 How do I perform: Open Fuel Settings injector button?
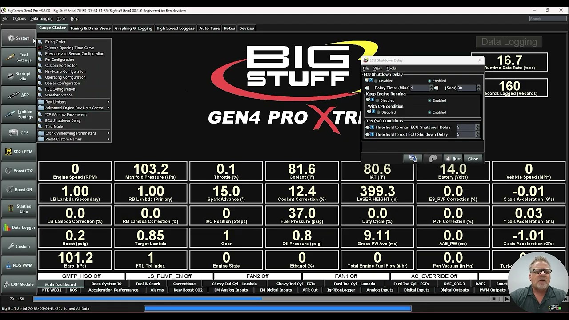coord(19,57)
